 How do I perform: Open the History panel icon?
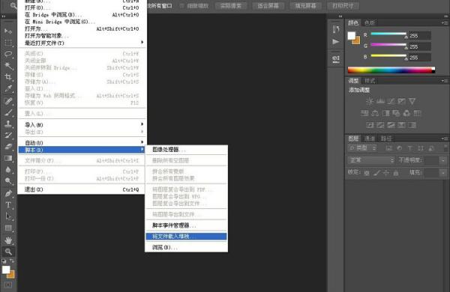[336, 29]
